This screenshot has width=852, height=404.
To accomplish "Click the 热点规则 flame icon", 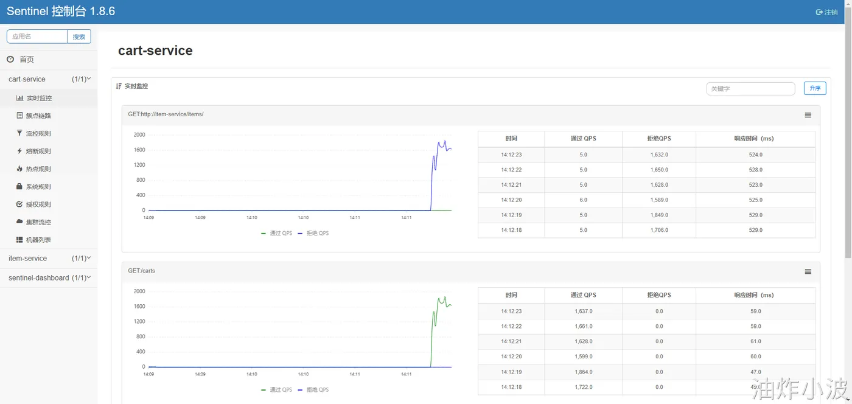I will click(19, 169).
